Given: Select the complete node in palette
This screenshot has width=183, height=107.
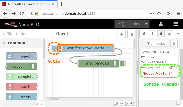Looking at the screenshot, I should coord(21,77).
